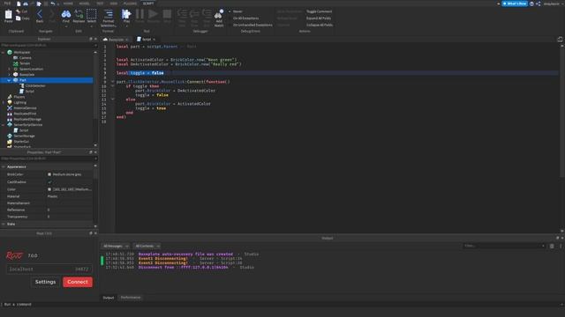Image resolution: width=565 pixels, height=317 pixels.
Task: Click the What's New button
Action: 515,4
